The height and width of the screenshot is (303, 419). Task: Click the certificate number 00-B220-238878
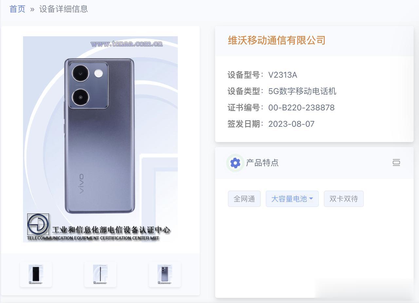click(x=301, y=108)
